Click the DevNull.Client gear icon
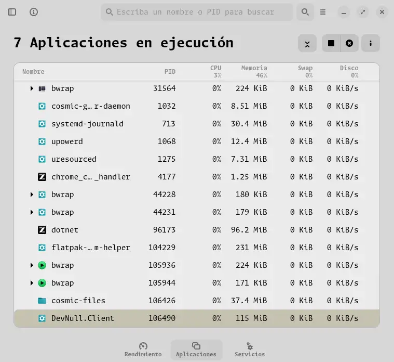This screenshot has height=362, width=394. point(42,318)
